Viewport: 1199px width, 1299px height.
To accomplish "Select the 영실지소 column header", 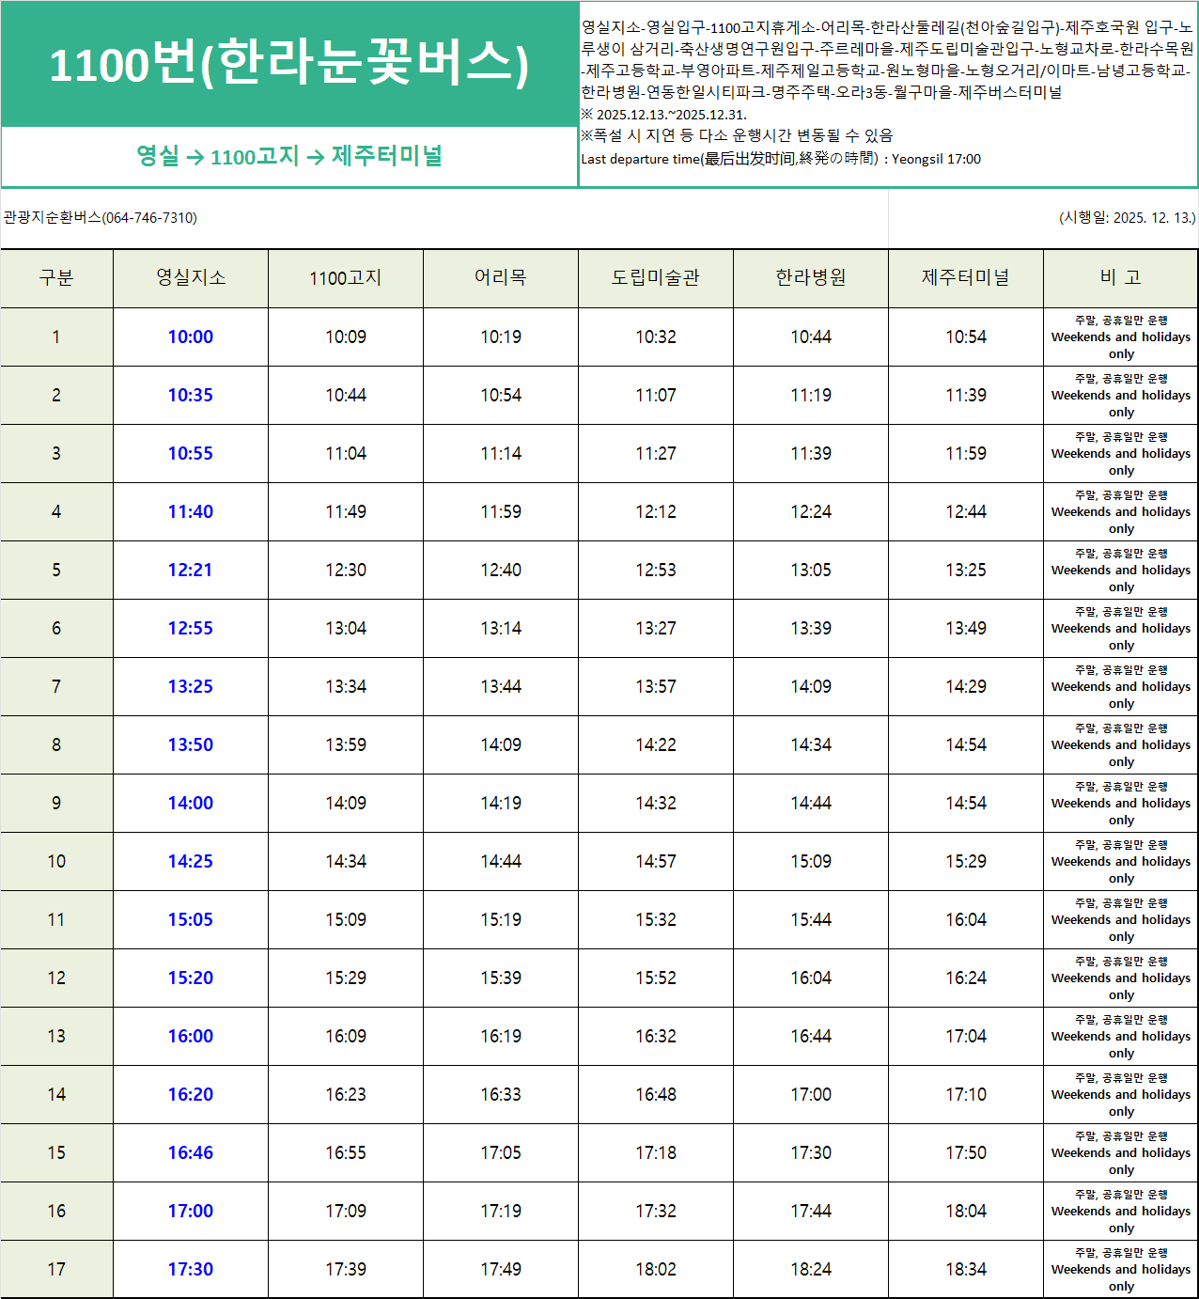I will (190, 278).
